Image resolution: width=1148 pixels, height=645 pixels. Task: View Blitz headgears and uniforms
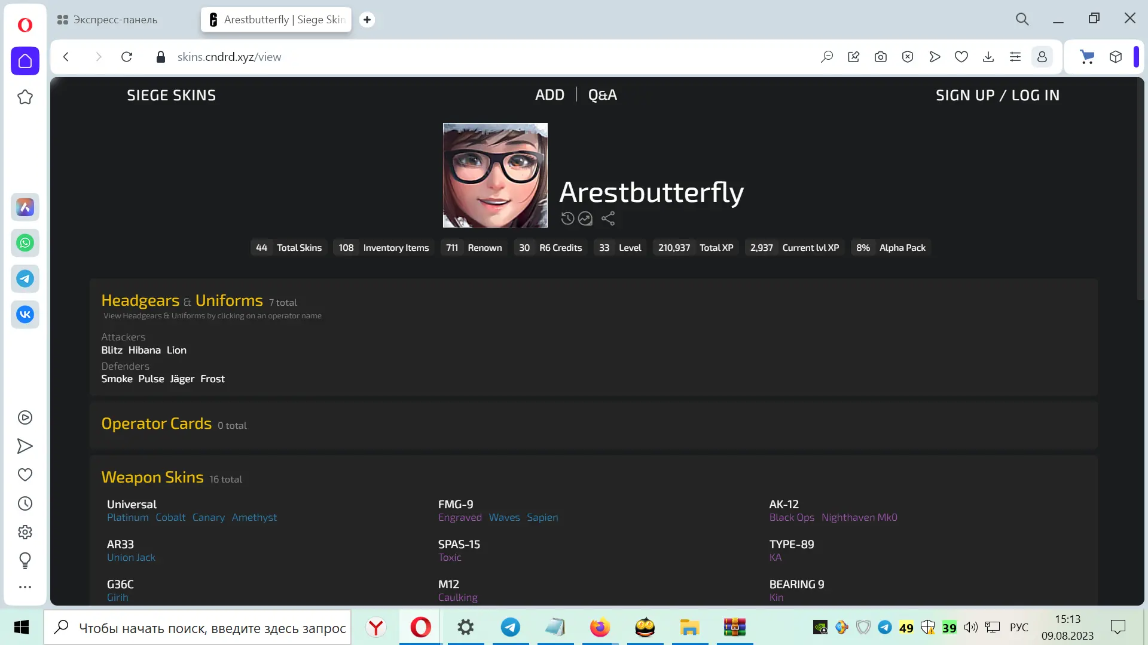click(112, 350)
